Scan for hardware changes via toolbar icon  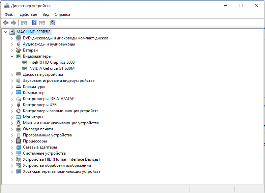pos(53,23)
